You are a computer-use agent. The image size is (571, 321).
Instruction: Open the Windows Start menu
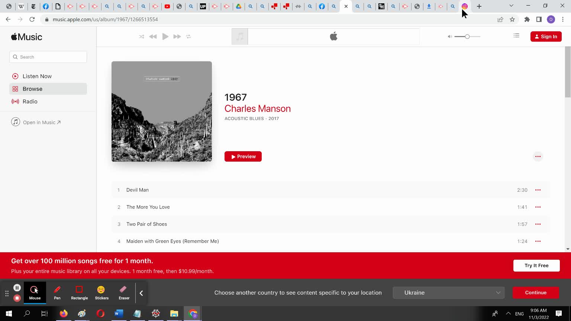[9, 314]
